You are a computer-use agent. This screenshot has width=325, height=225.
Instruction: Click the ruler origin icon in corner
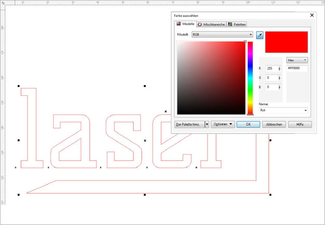(x=3, y=3)
